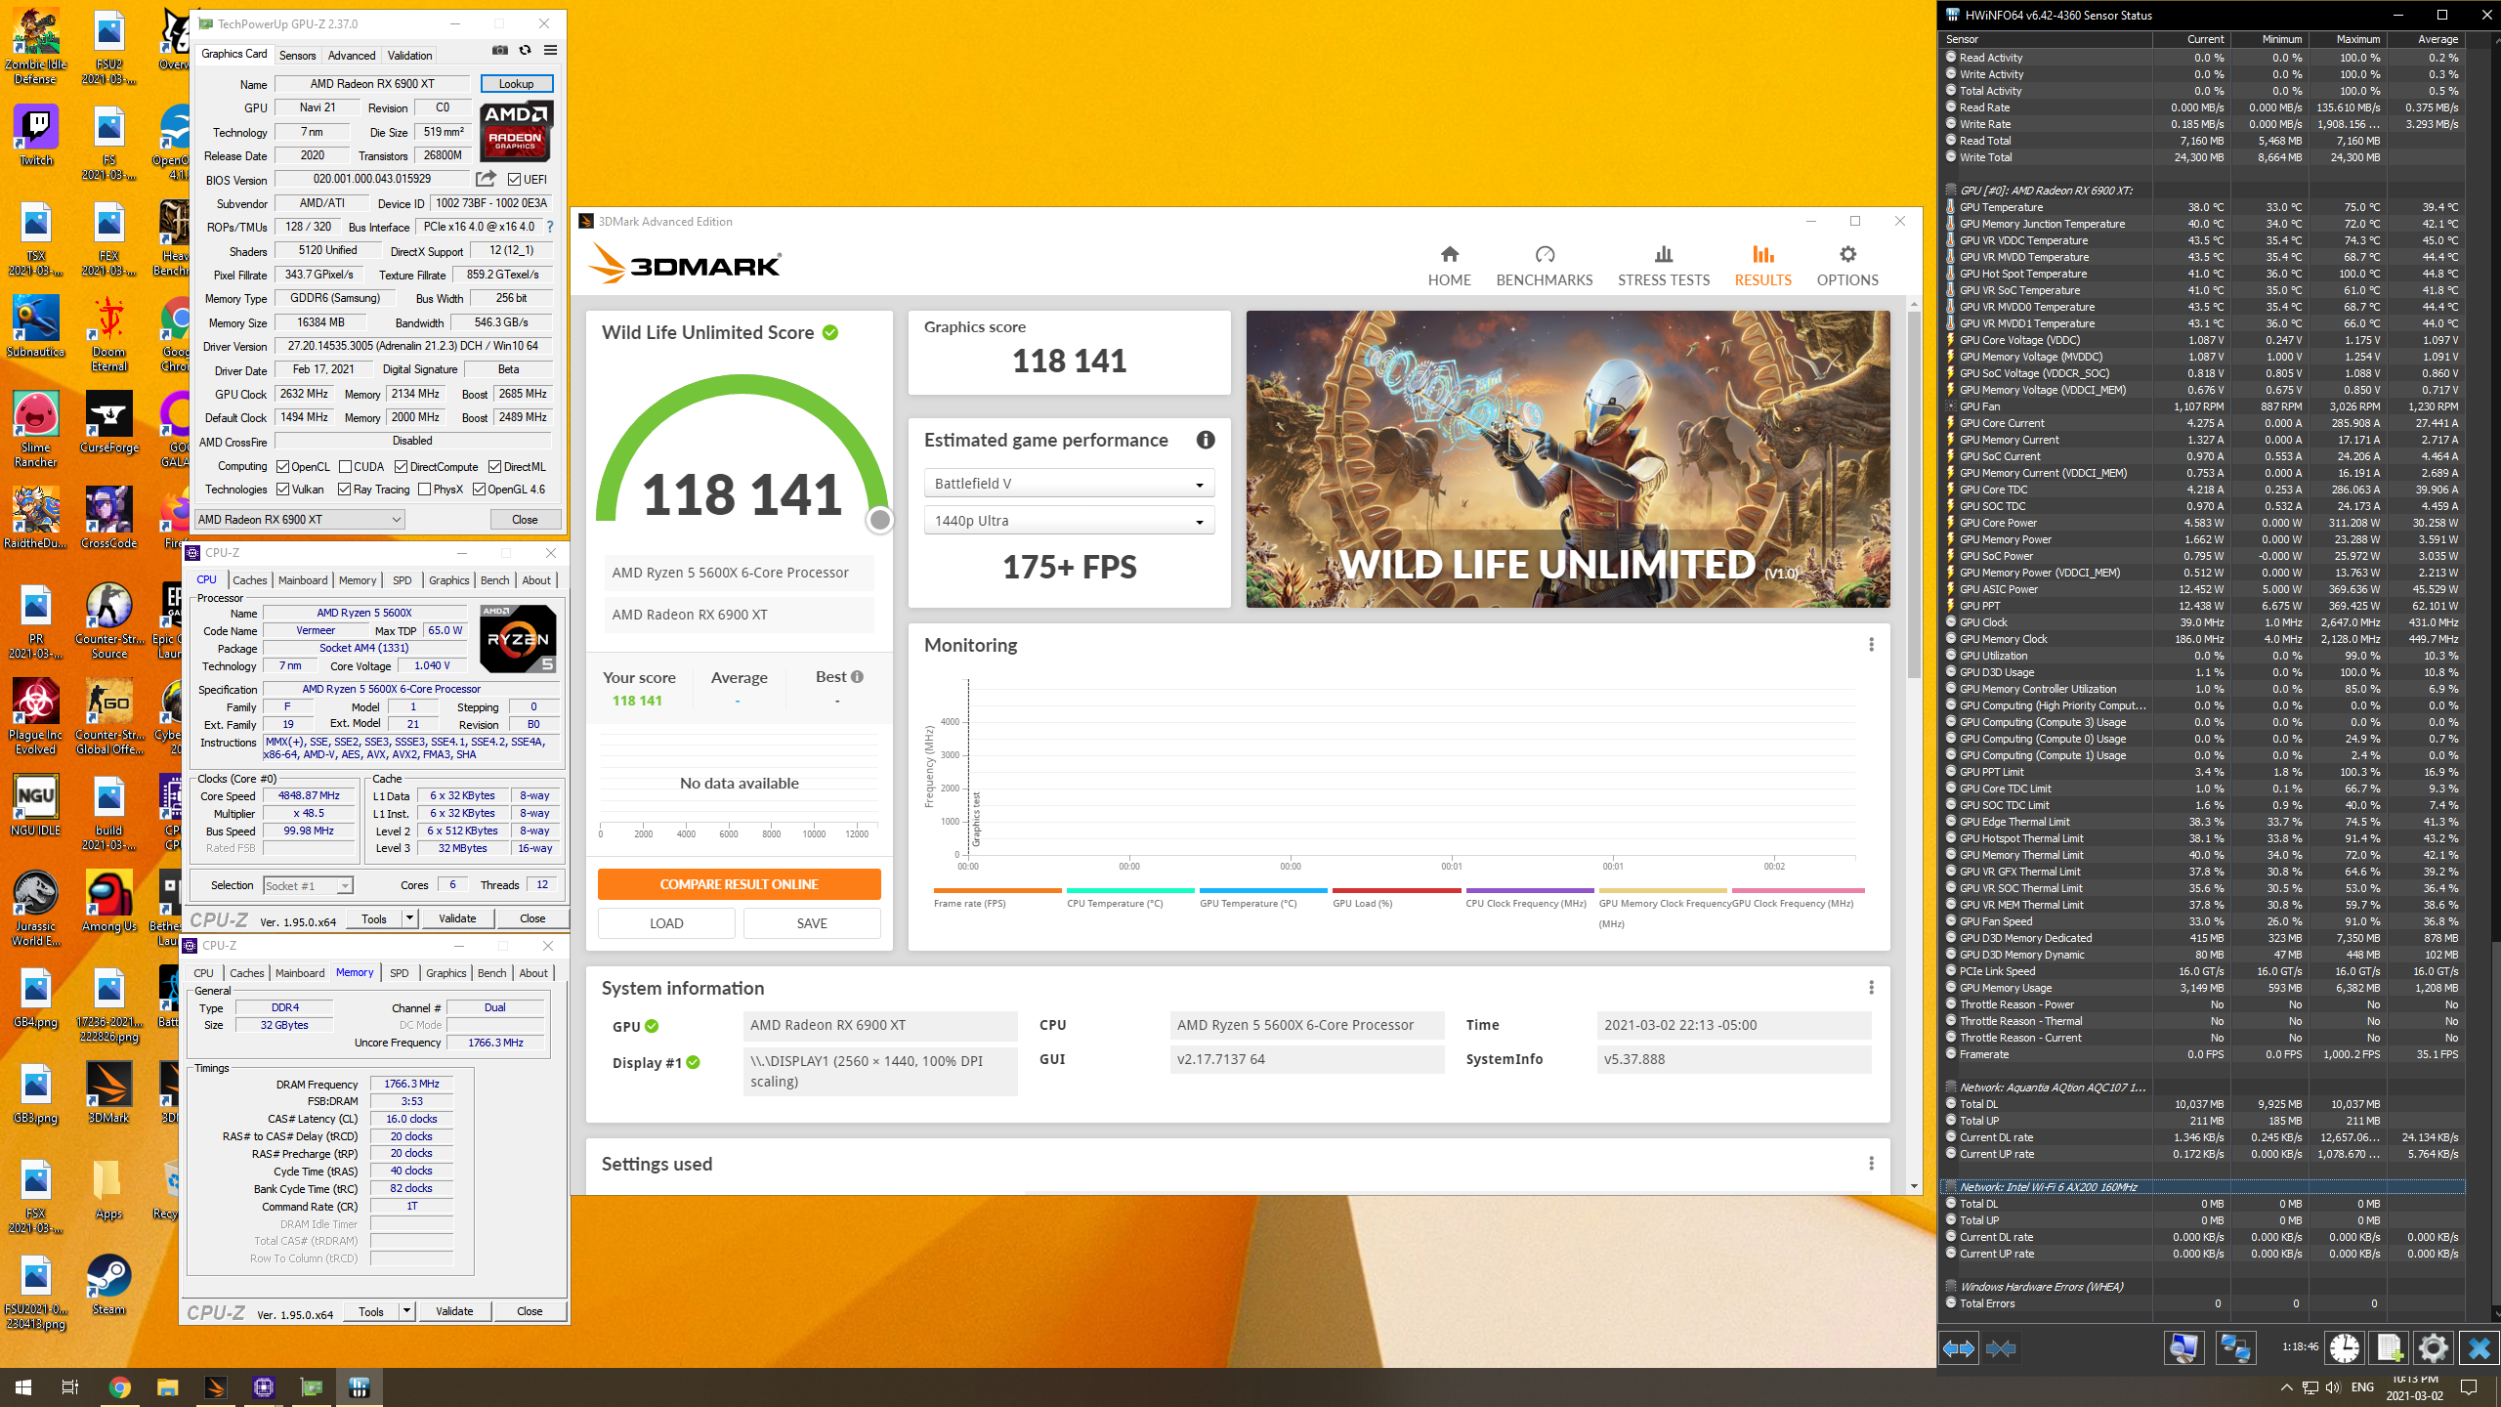
Task: Click the 3DMark SAVE button
Action: (812, 923)
